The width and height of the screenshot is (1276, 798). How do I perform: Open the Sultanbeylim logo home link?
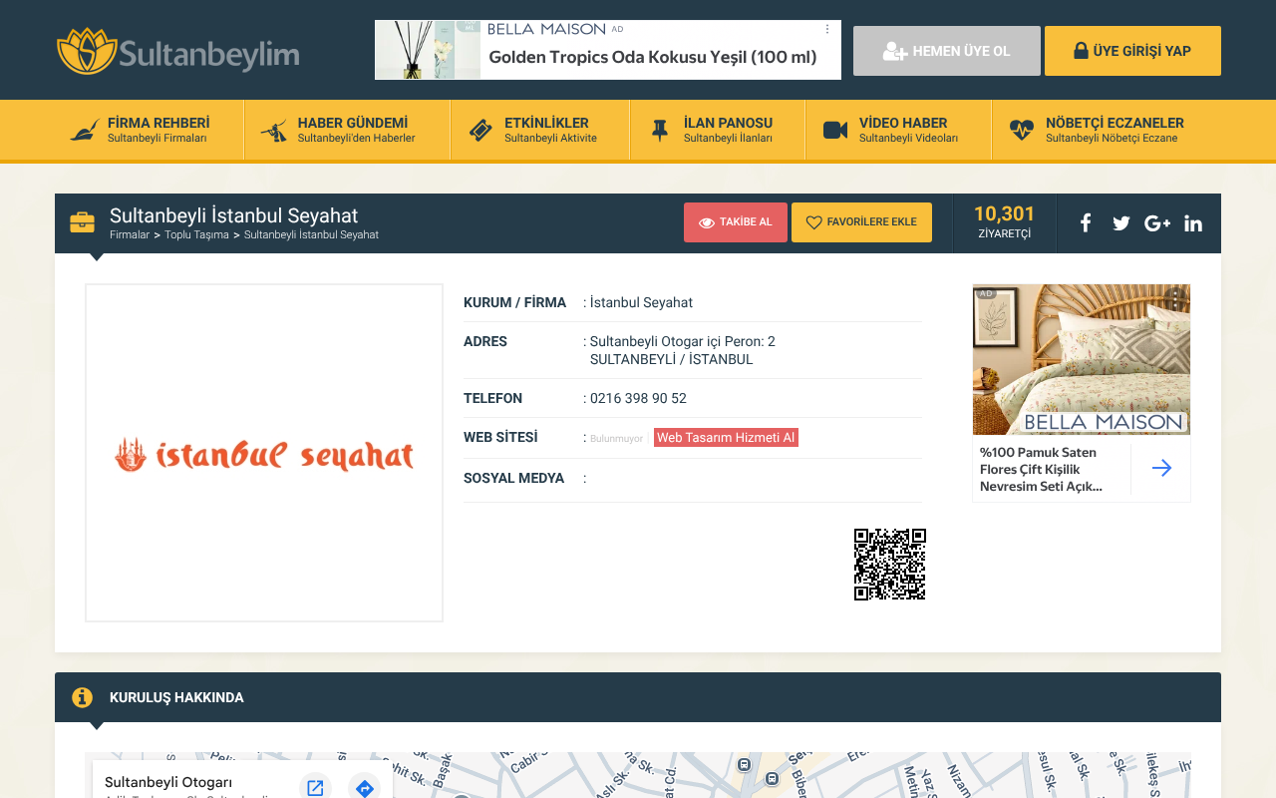pos(177,51)
